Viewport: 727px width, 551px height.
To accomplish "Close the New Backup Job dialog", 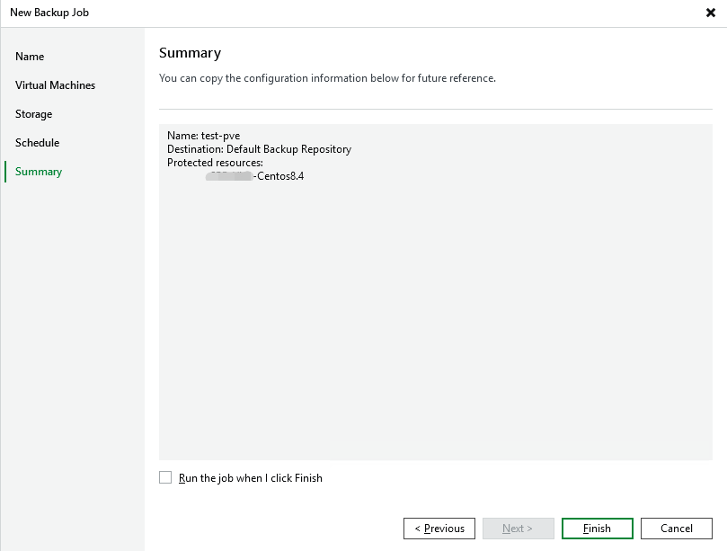I will 710,13.
